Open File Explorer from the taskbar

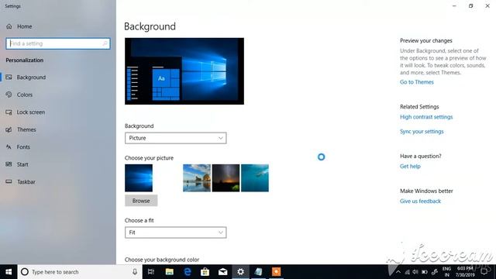point(169,272)
